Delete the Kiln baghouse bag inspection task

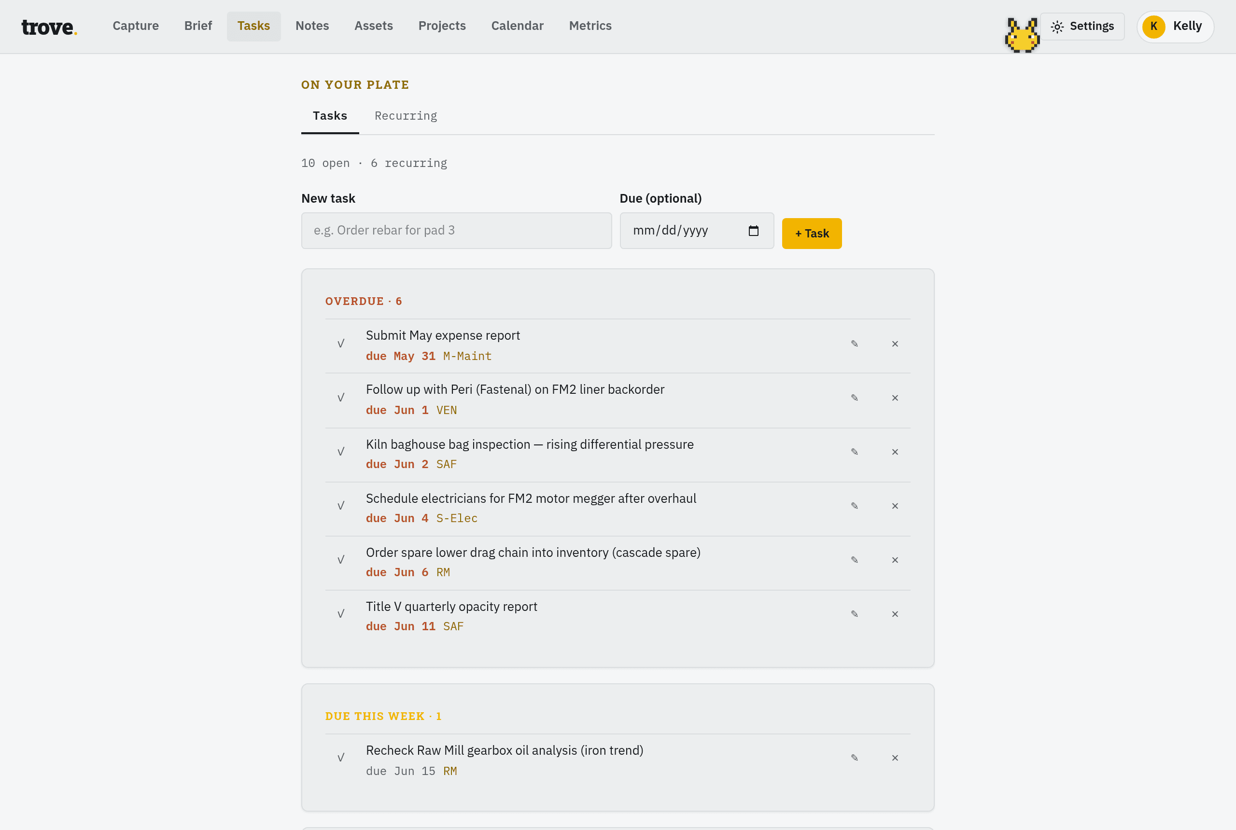tap(895, 452)
